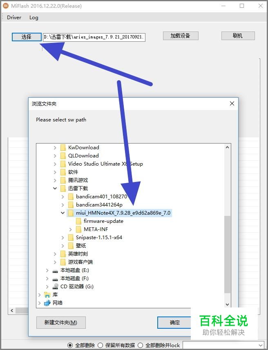Click the MiFlash device list left scroll arrow
The image size is (268, 350).
(x=12, y=310)
